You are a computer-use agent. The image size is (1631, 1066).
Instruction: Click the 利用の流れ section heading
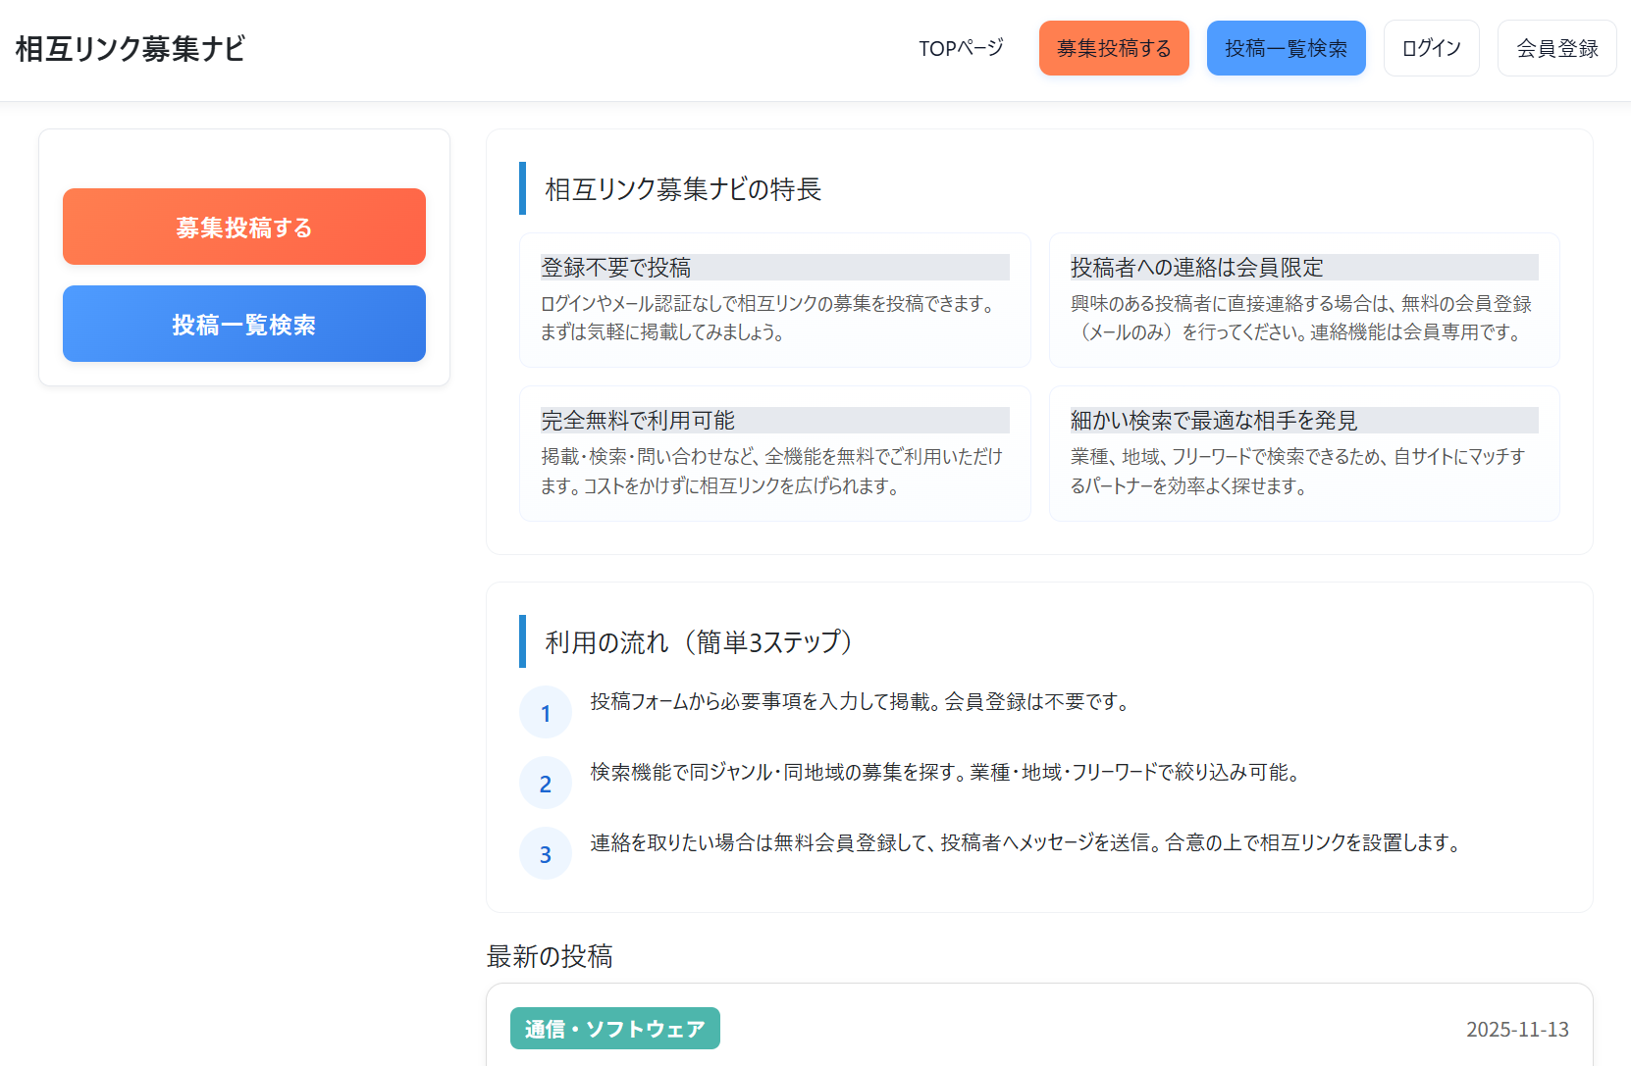(699, 642)
